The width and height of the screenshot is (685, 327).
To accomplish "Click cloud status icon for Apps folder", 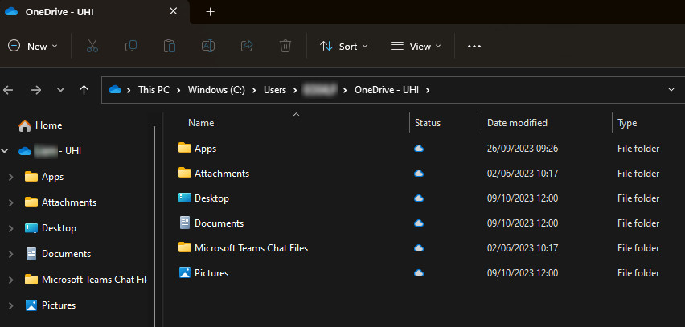I will coord(418,149).
